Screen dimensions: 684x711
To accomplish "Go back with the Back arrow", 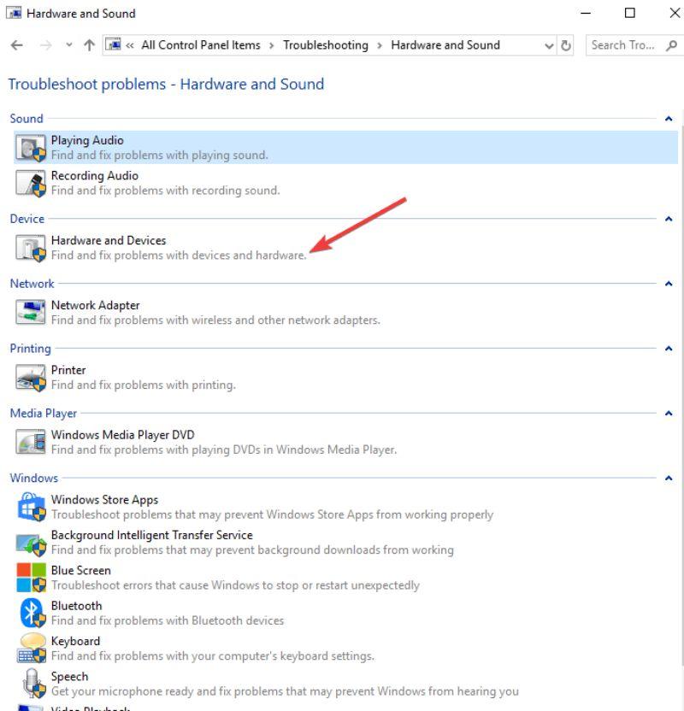I will point(17,45).
